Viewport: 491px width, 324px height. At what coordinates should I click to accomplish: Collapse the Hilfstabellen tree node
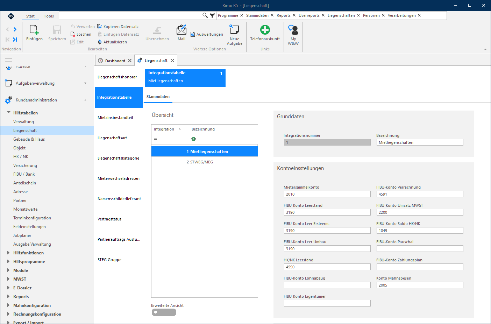pos(9,113)
